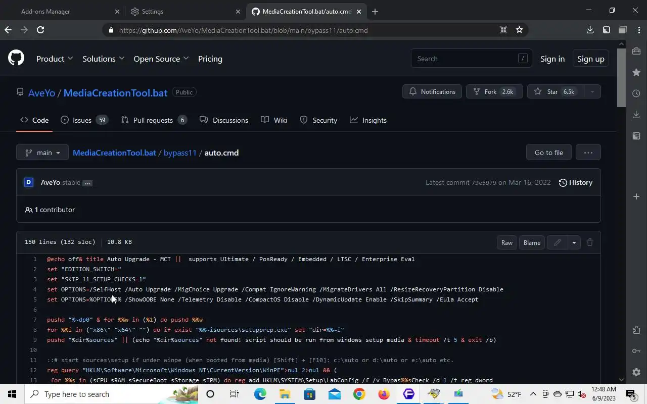
Task: Open sidebar settings gear icon
Action: click(636, 372)
